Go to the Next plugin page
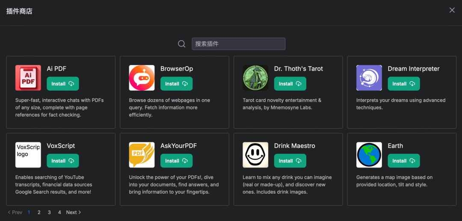The image size is (462, 221). click(x=74, y=212)
